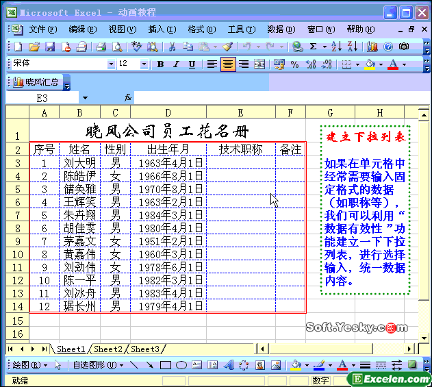
Task: Click the Print icon
Action: pos(101,47)
